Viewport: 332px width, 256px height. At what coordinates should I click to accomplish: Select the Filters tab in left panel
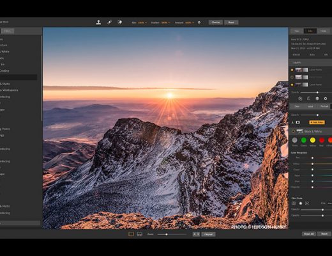tap(7, 31)
